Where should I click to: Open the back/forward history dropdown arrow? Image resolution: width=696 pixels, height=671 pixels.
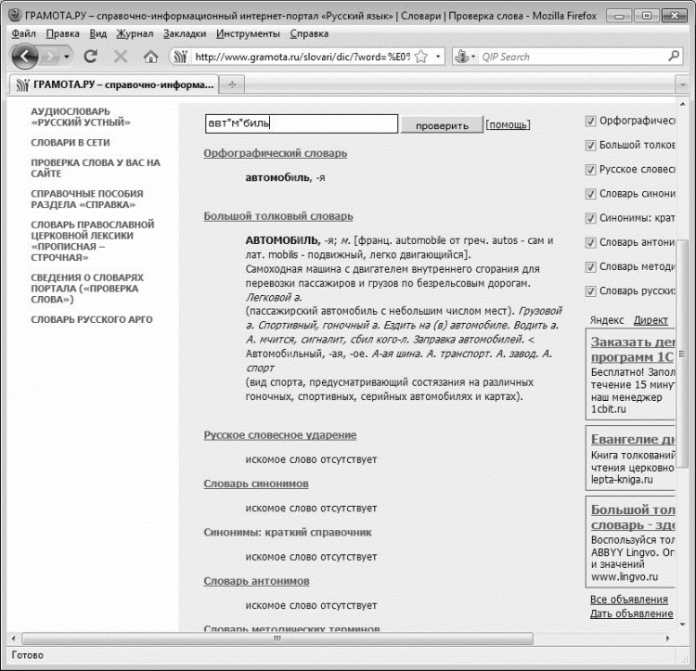tap(67, 57)
